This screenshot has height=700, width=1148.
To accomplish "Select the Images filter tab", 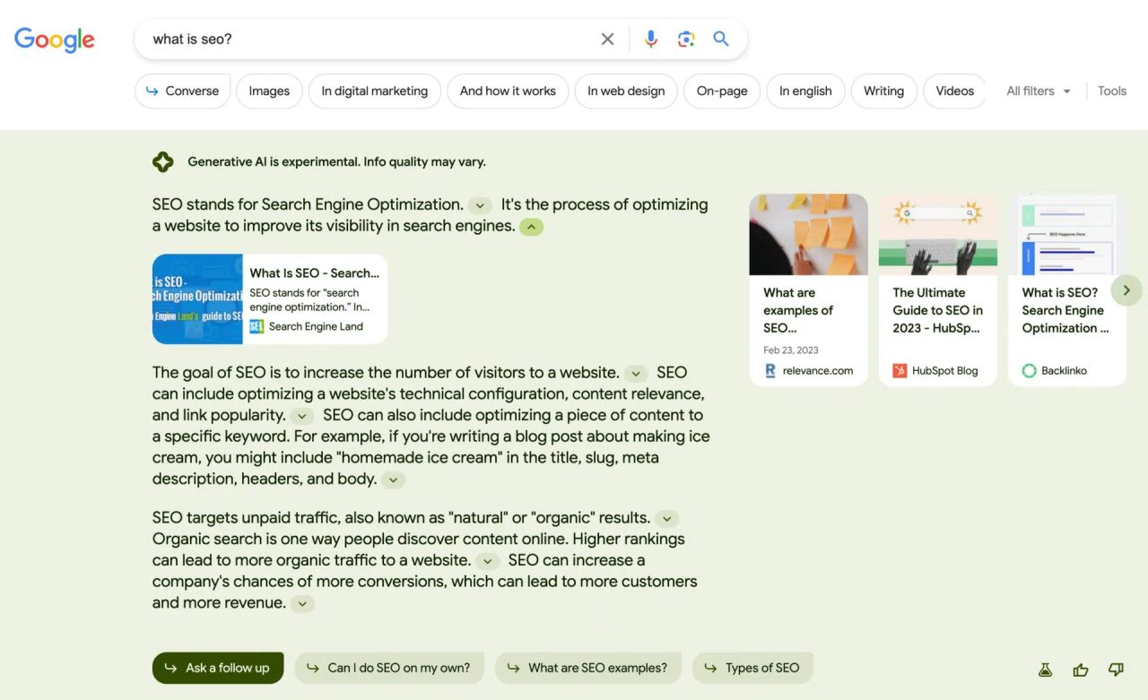I will click(269, 91).
